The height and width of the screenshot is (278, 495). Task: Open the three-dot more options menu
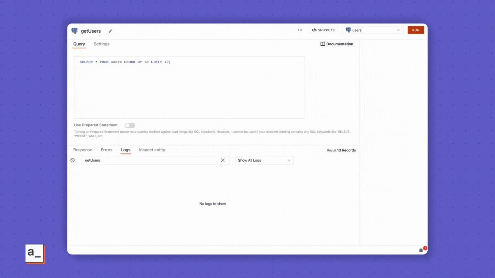point(300,30)
